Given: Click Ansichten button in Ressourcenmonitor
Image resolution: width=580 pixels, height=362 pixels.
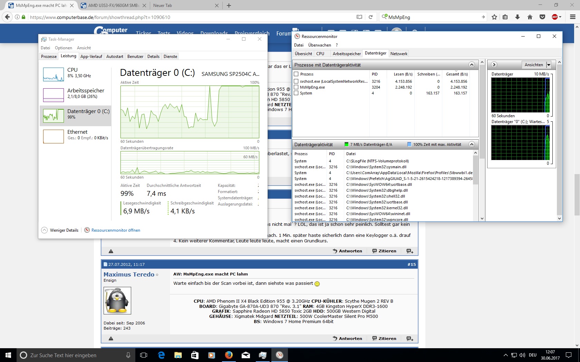Looking at the screenshot, I should coord(534,65).
